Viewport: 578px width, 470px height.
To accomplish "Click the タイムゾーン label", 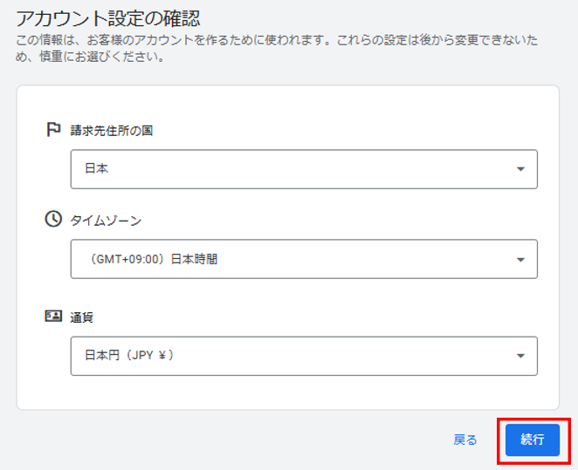I will tap(106, 221).
